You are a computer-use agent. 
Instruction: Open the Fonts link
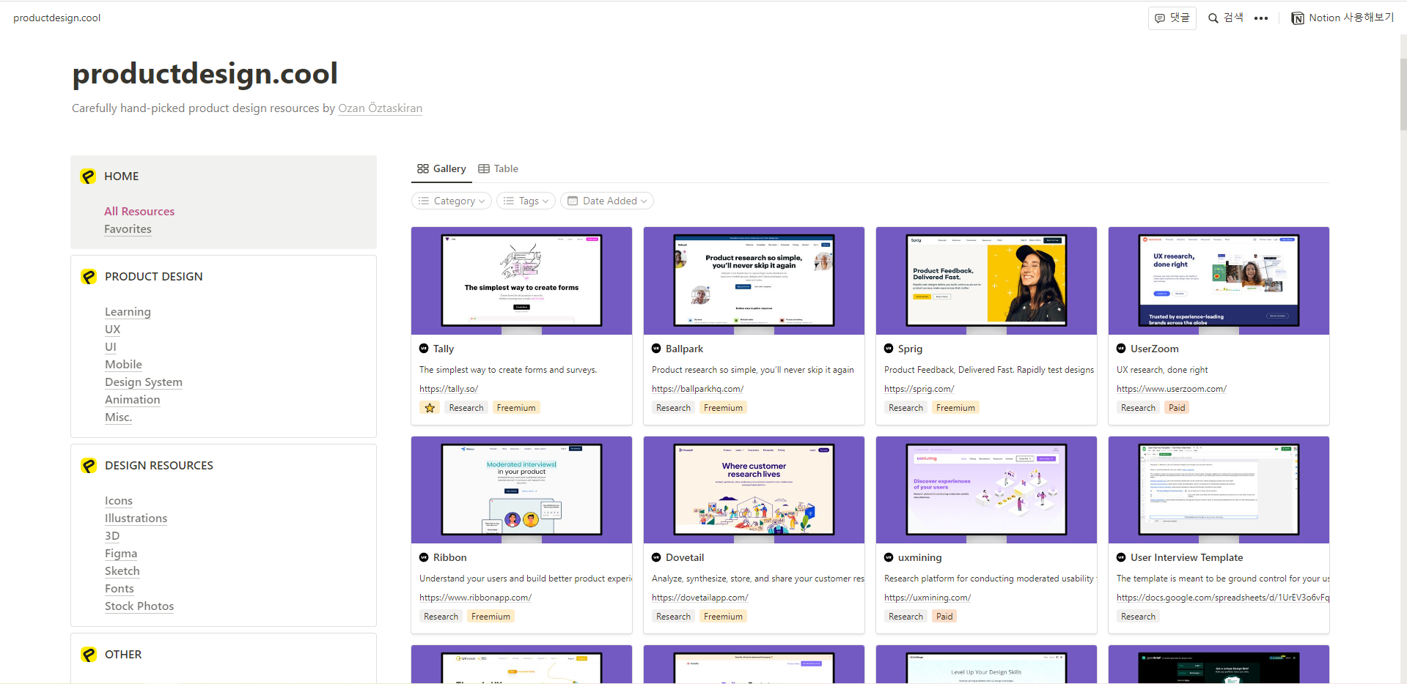[120, 589]
